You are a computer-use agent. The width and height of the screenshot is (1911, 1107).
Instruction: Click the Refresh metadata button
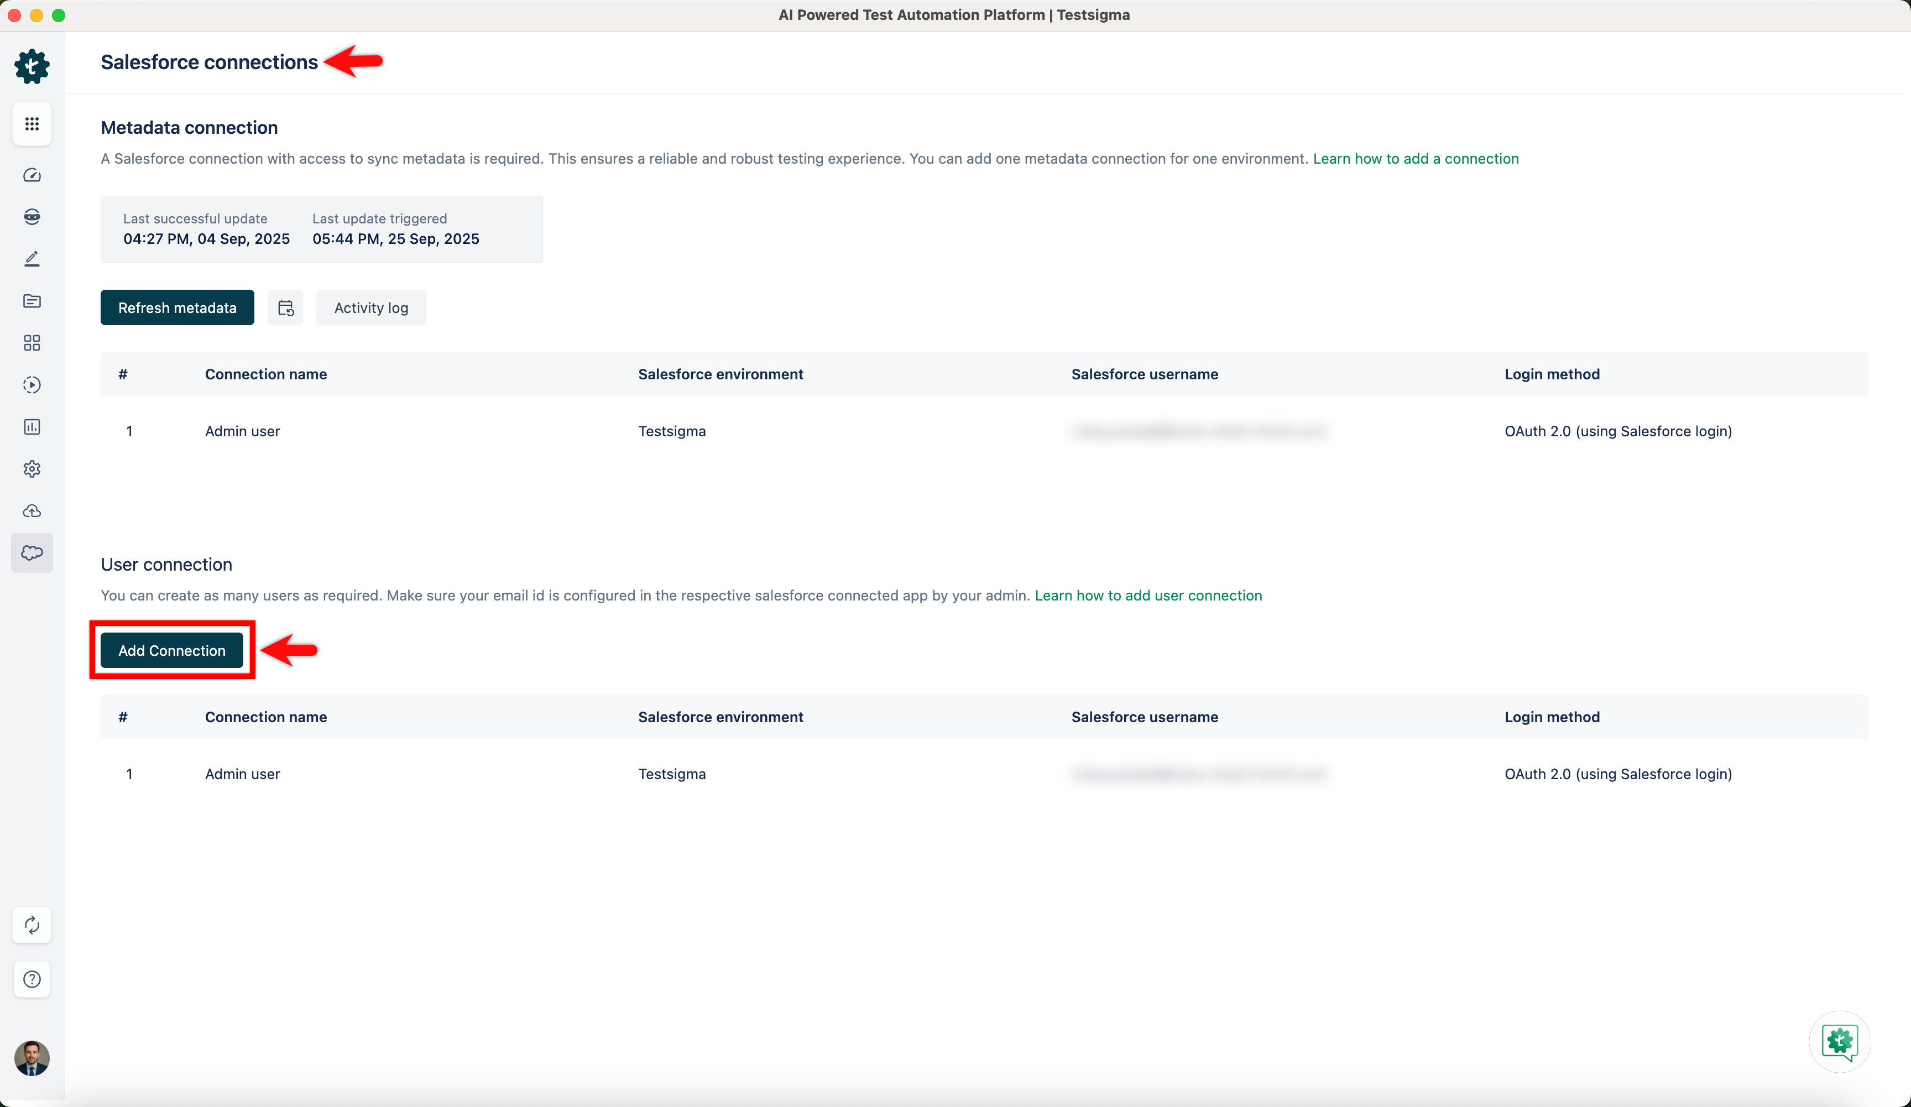pyautogui.click(x=177, y=308)
